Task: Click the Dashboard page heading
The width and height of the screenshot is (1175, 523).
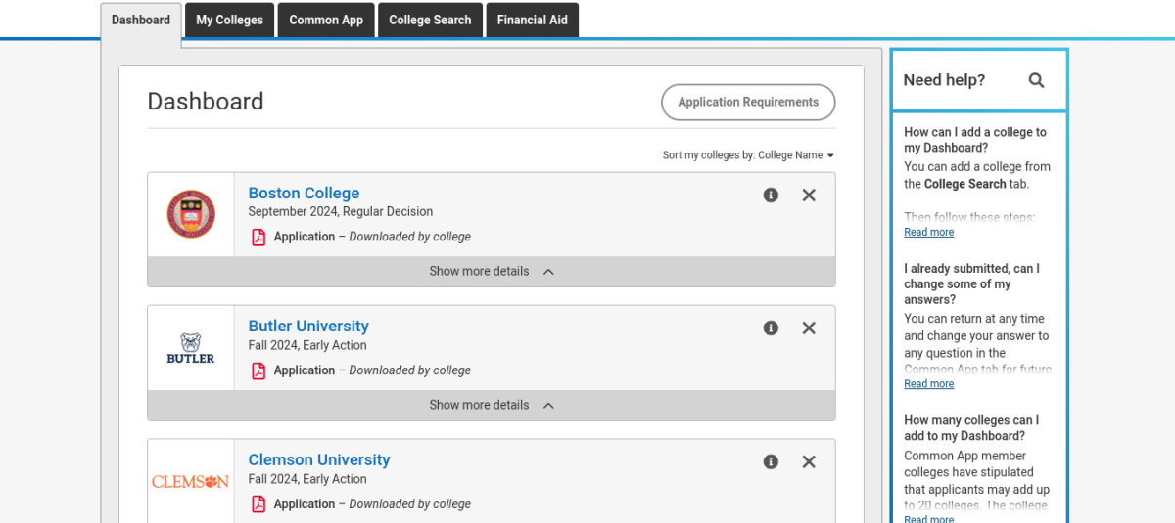Action: tap(206, 102)
